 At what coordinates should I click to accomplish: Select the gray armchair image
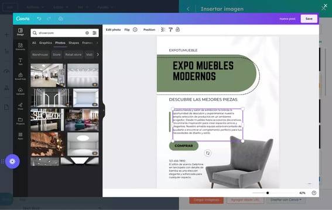point(239,162)
